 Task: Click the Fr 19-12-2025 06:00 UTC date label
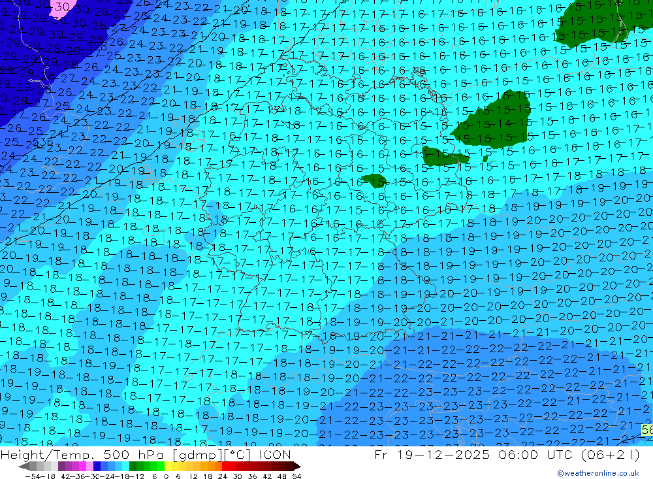(x=507, y=454)
